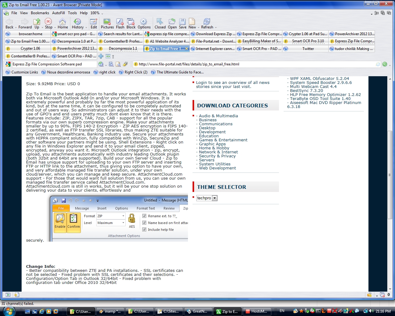This screenshot has width=395, height=316.
Task: Open the Tools menu
Action: [x=72, y=13]
